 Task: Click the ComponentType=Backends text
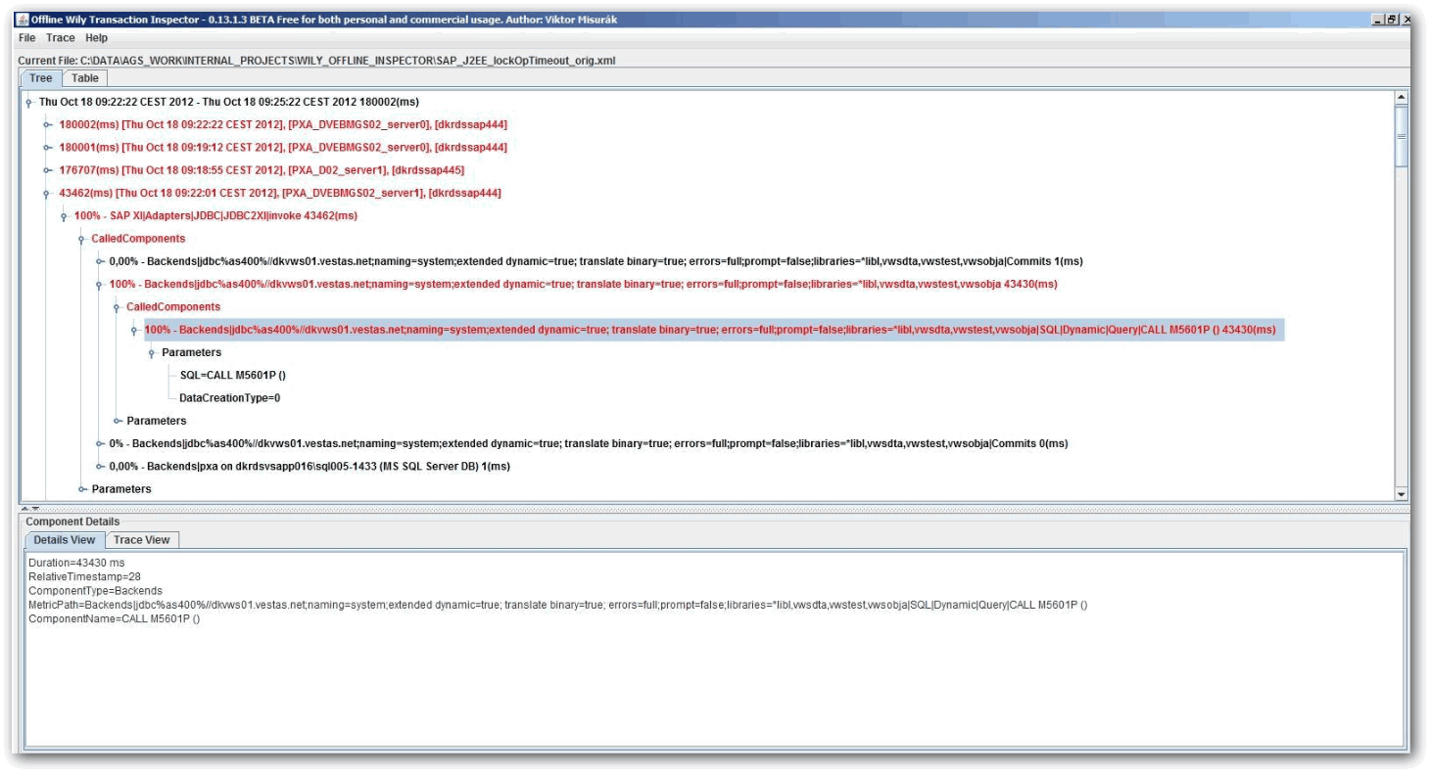click(x=95, y=591)
